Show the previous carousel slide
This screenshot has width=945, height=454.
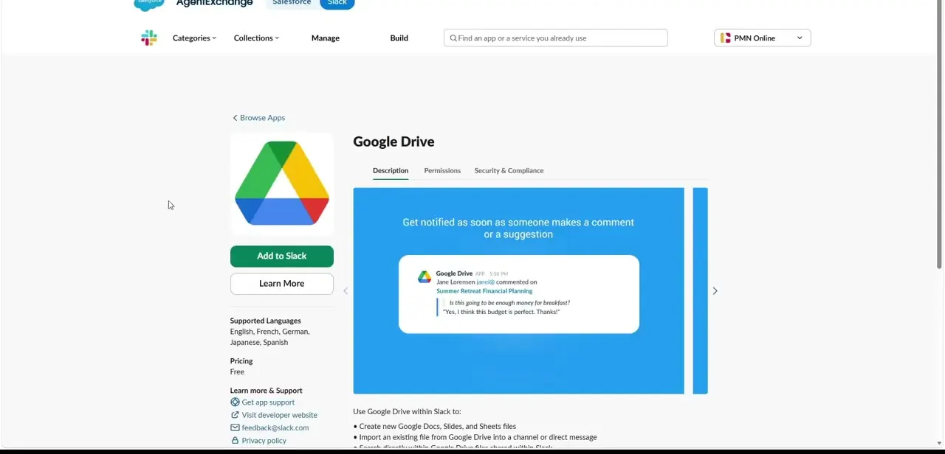point(346,291)
